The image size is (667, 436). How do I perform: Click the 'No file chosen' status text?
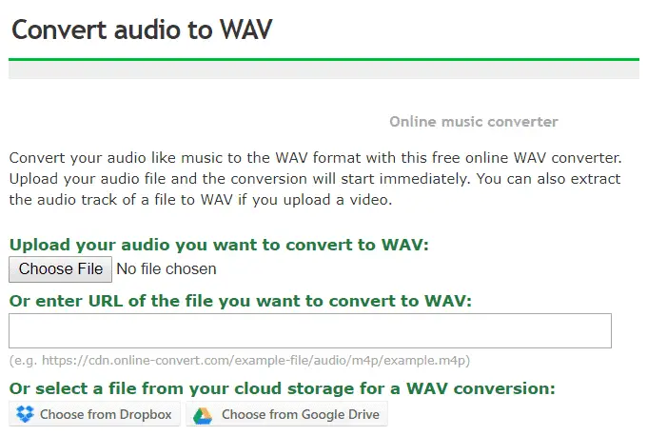pyautogui.click(x=167, y=269)
